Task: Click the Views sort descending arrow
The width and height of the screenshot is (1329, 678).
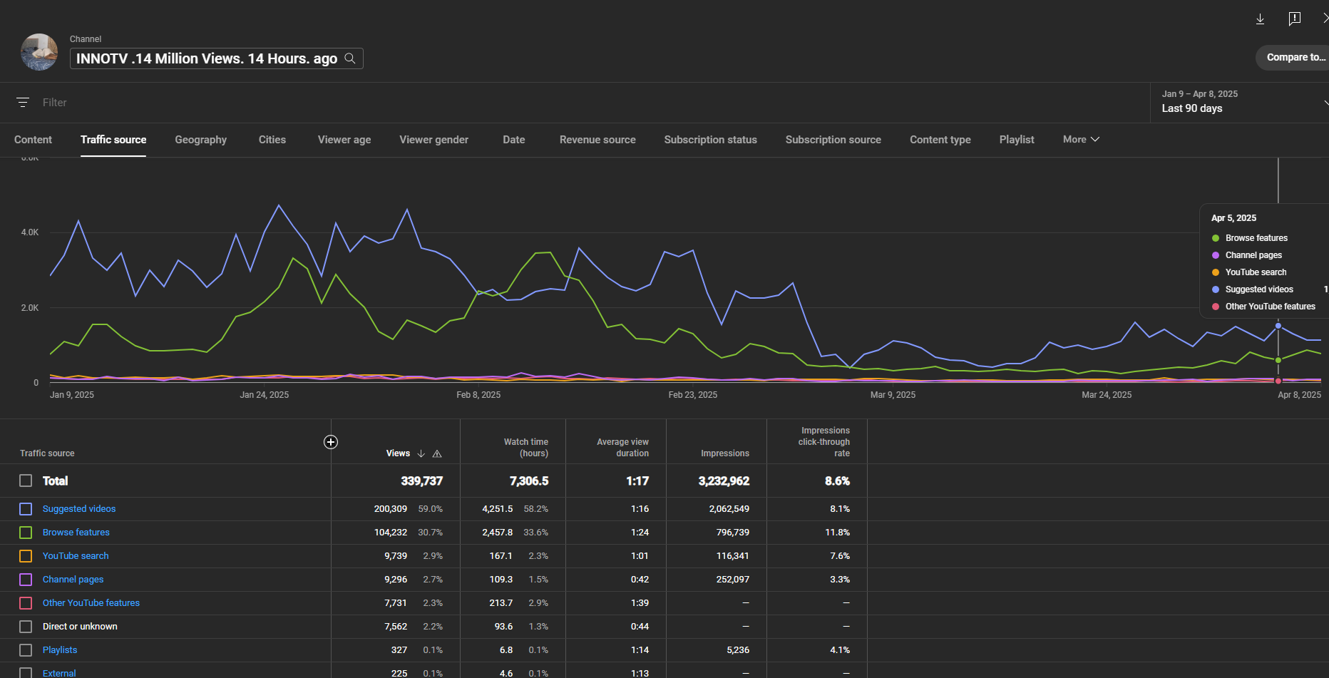Action: click(421, 453)
